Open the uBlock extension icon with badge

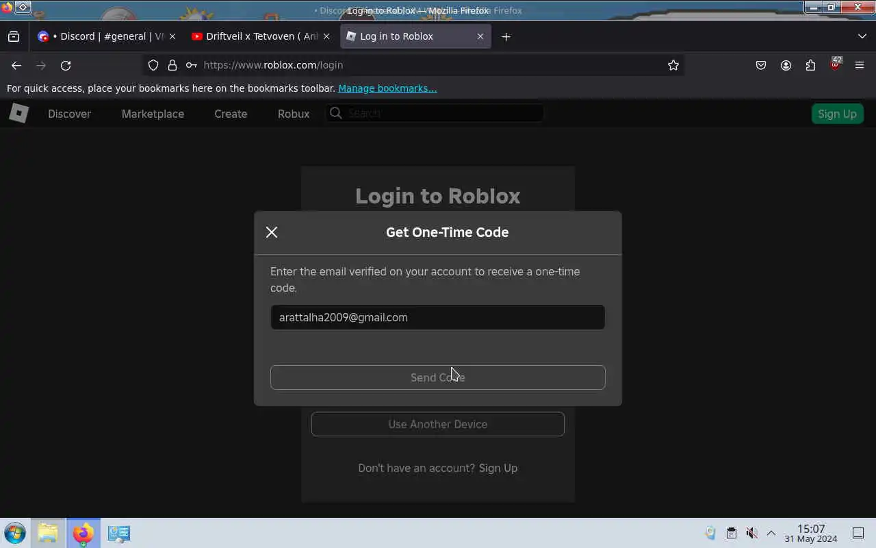[x=835, y=65]
